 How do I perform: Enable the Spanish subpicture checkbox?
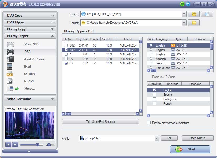pos(155,94)
